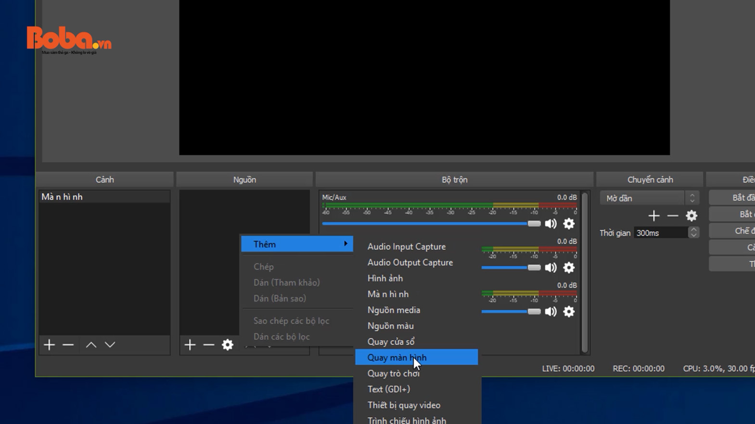The height and width of the screenshot is (424, 755).
Task: Mute the Mic/Aux speaker icon
Action: (550, 224)
